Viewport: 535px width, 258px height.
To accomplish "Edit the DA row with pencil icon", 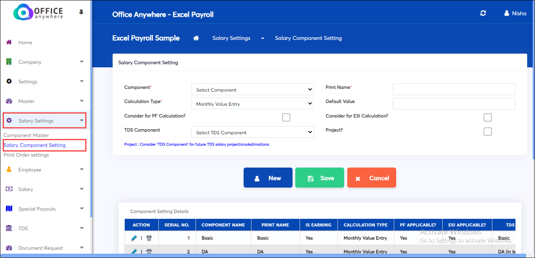I will click(x=134, y=252).
